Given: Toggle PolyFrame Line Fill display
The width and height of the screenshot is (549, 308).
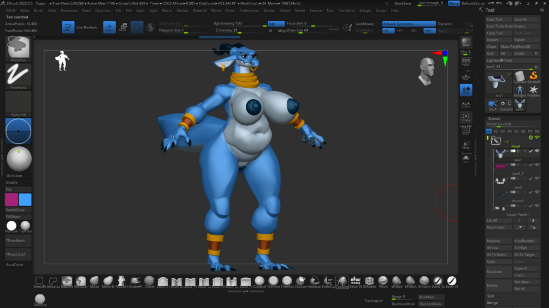Looking at the screenshot, I should pos(465,130).
